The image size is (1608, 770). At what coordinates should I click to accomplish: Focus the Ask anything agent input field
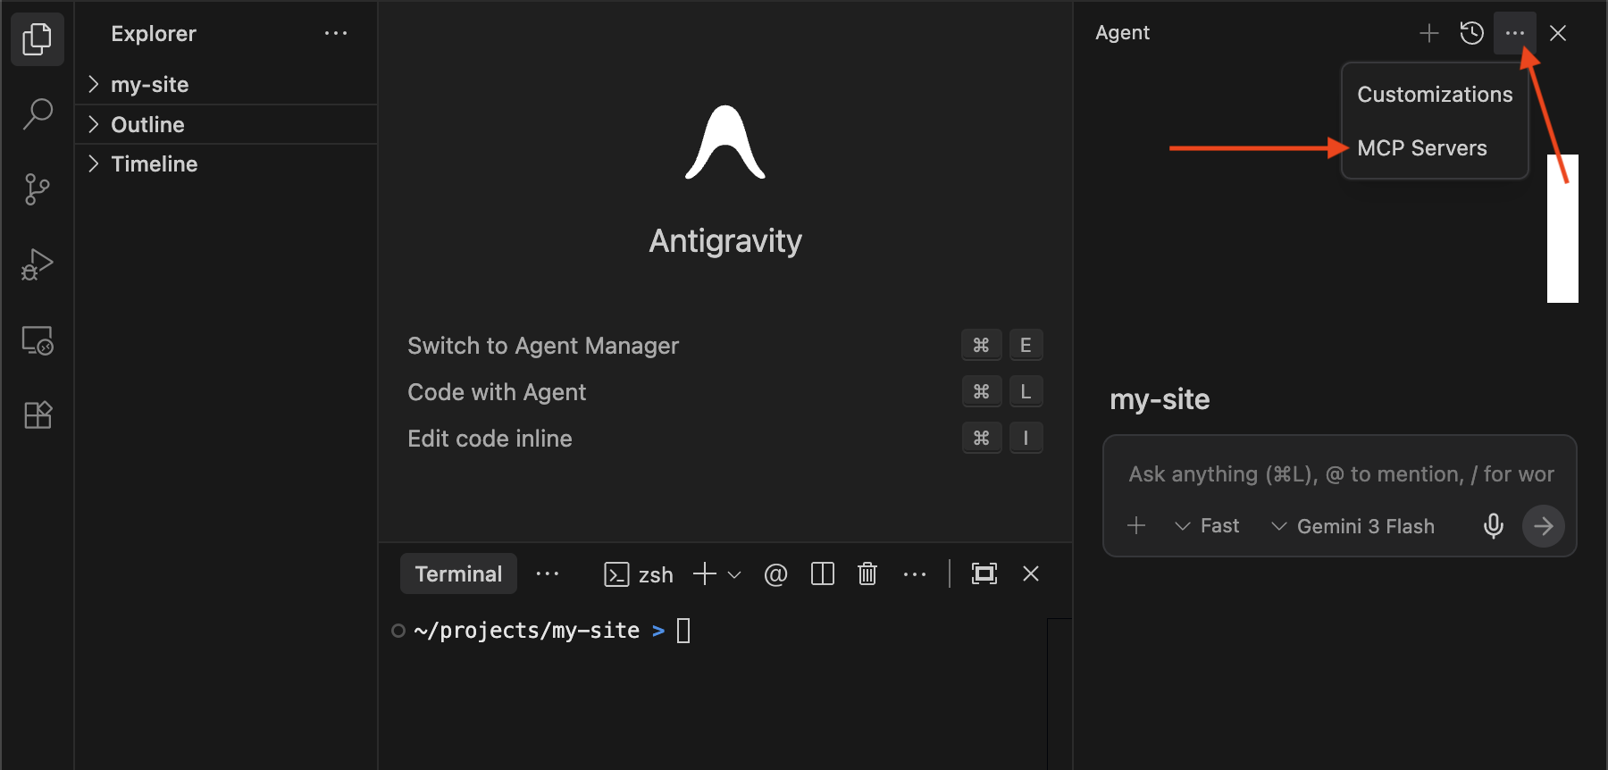tap(1340, 474)
